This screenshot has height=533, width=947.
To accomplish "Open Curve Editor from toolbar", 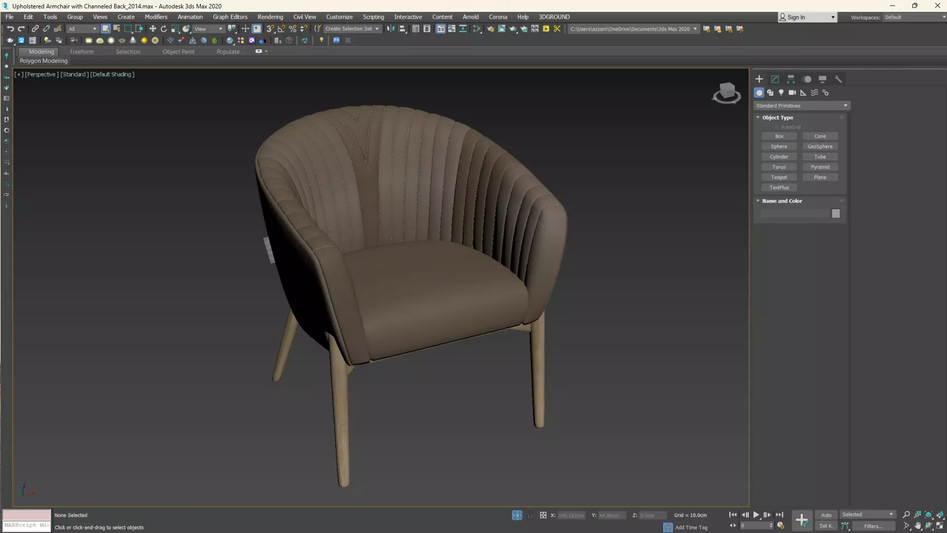I will tap(452, 29).
